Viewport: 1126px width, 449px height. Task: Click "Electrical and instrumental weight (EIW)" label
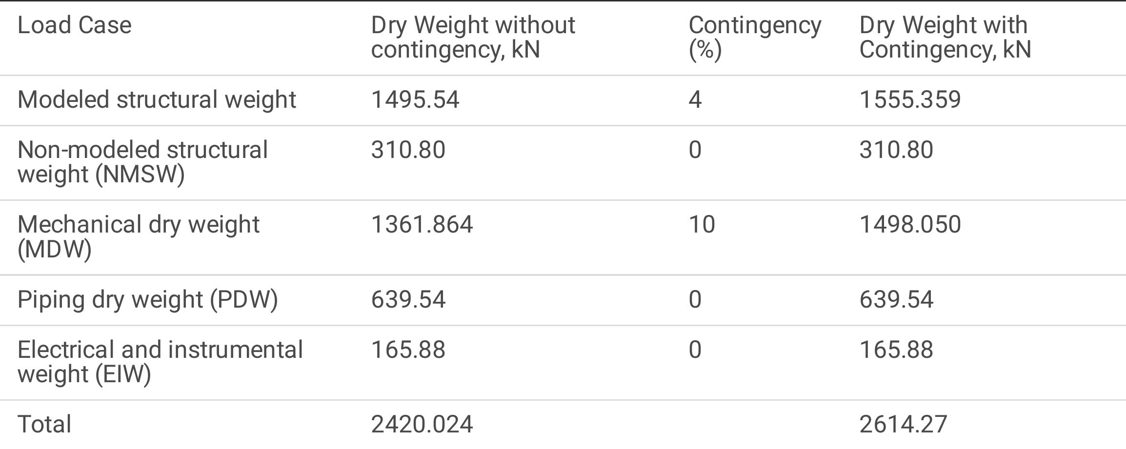[160, 362]
